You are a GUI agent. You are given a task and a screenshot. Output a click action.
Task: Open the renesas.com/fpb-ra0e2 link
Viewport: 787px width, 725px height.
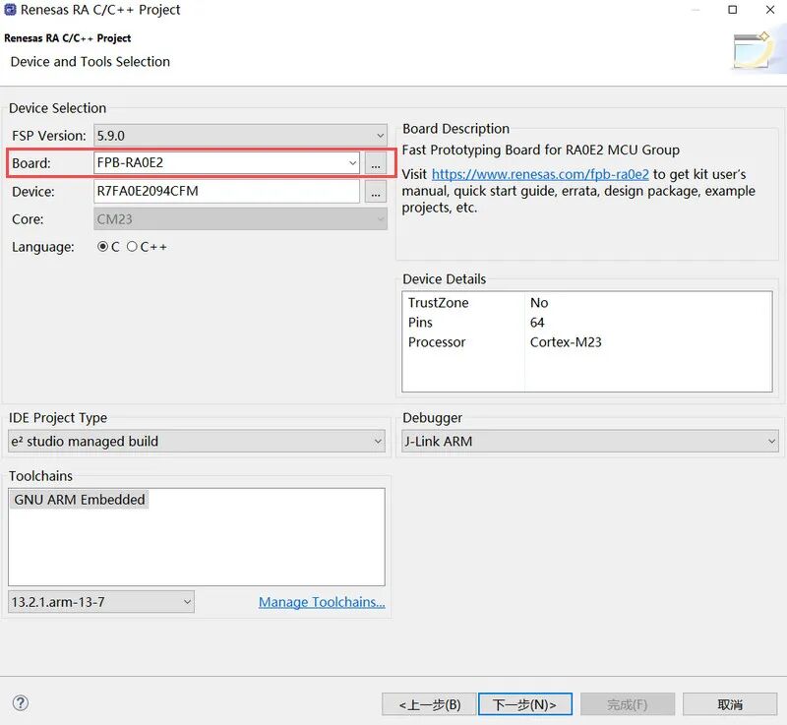click(540, 174)
